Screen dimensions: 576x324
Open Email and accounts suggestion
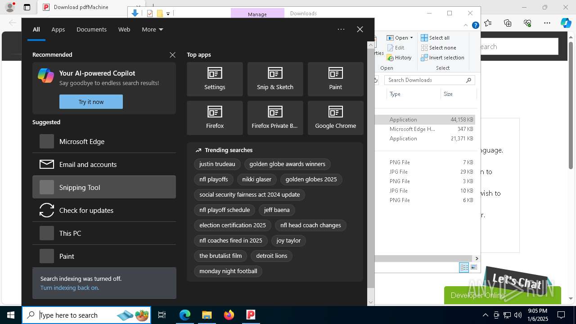[x=104, y=164]
